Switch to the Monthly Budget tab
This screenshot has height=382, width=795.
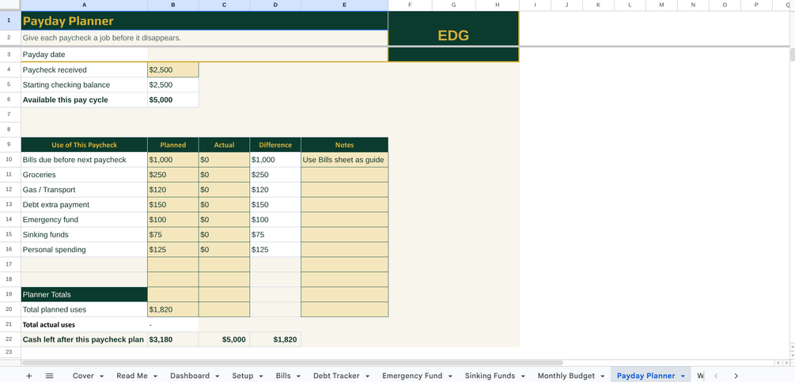pyautogui.click(x=566, y=376)
